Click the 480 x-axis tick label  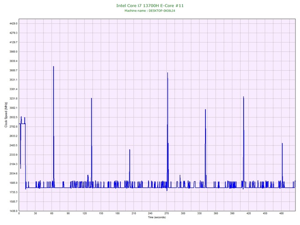[x=282, y=214]
